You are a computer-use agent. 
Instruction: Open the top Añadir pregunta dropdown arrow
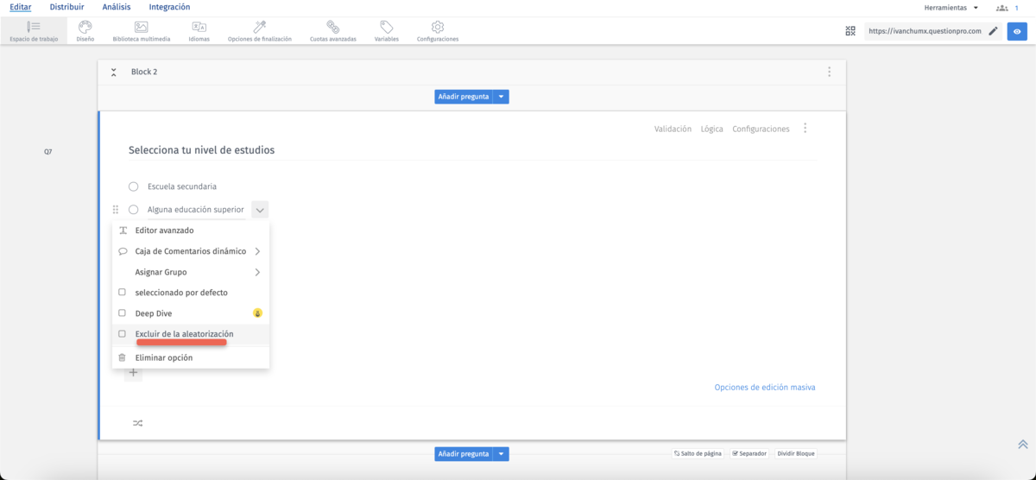[502, 97]
